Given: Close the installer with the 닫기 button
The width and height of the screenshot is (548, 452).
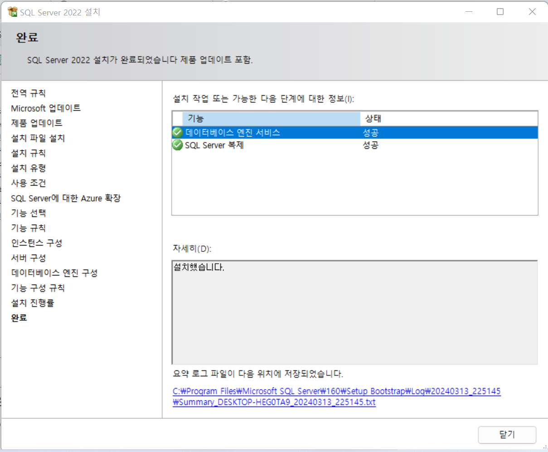Looking at the screenshot, I should 507,435.
